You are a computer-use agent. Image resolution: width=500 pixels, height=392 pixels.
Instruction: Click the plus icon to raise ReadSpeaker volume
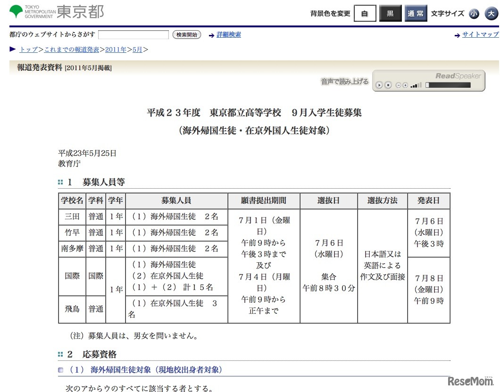tap(405, 85)
